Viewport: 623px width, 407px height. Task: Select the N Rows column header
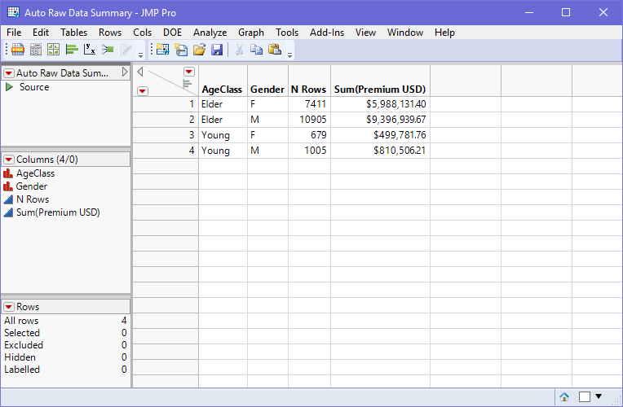309,81
